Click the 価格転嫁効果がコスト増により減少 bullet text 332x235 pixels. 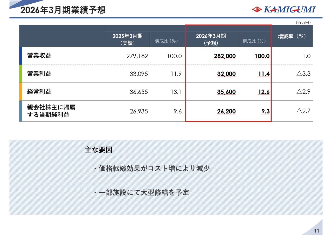pos(154,169)
